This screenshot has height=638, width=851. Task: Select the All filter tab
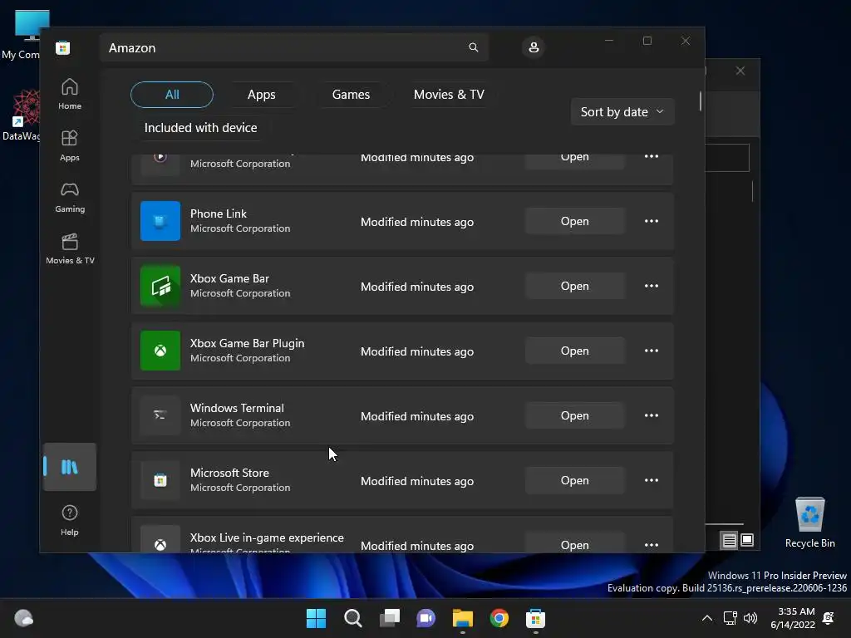[172, 95]
